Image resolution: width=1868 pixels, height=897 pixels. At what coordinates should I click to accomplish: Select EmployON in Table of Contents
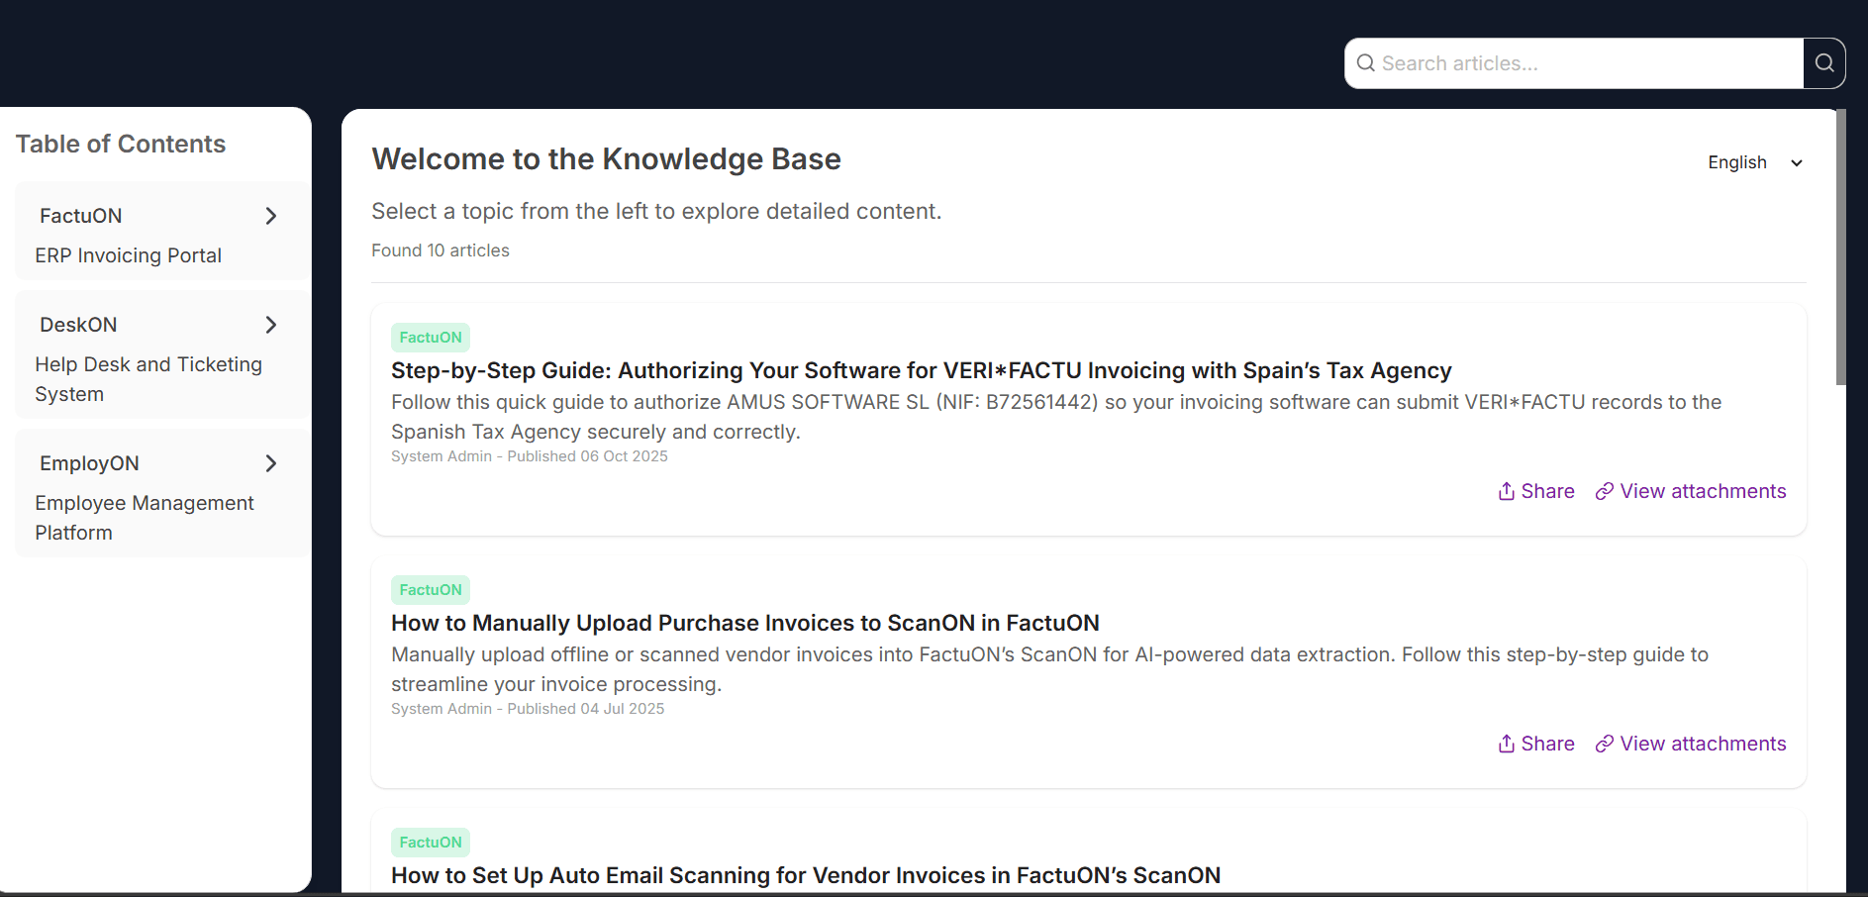tap(89, 463)
